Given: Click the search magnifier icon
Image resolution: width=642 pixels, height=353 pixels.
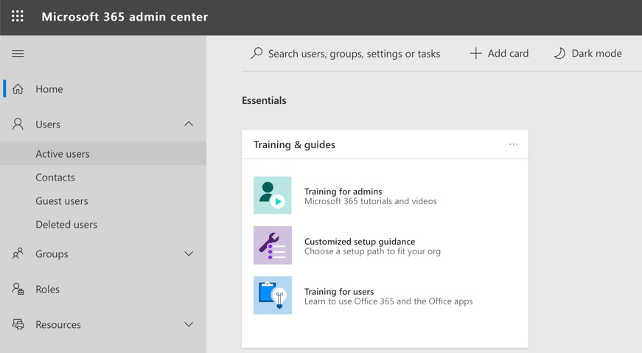Looking at the screenshot, I should (x=257, y=53).
